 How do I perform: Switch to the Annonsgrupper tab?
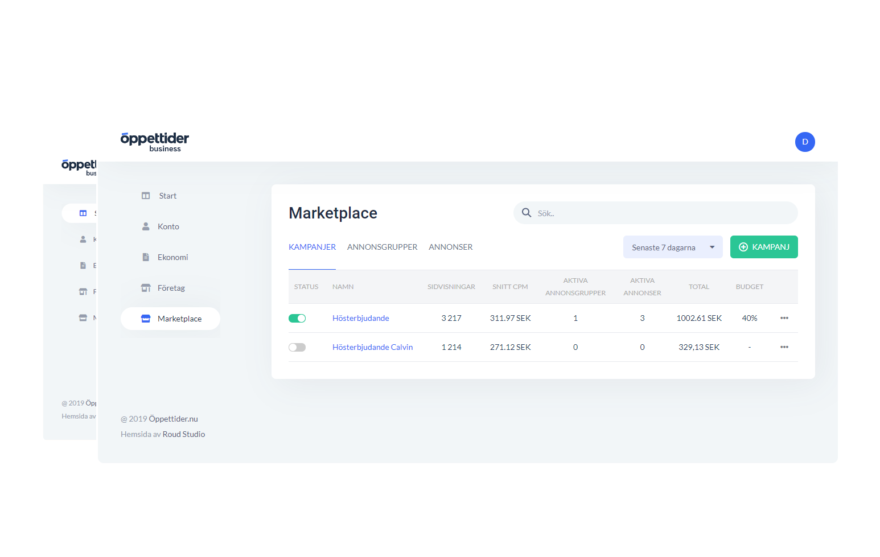(x=382, y=247)
